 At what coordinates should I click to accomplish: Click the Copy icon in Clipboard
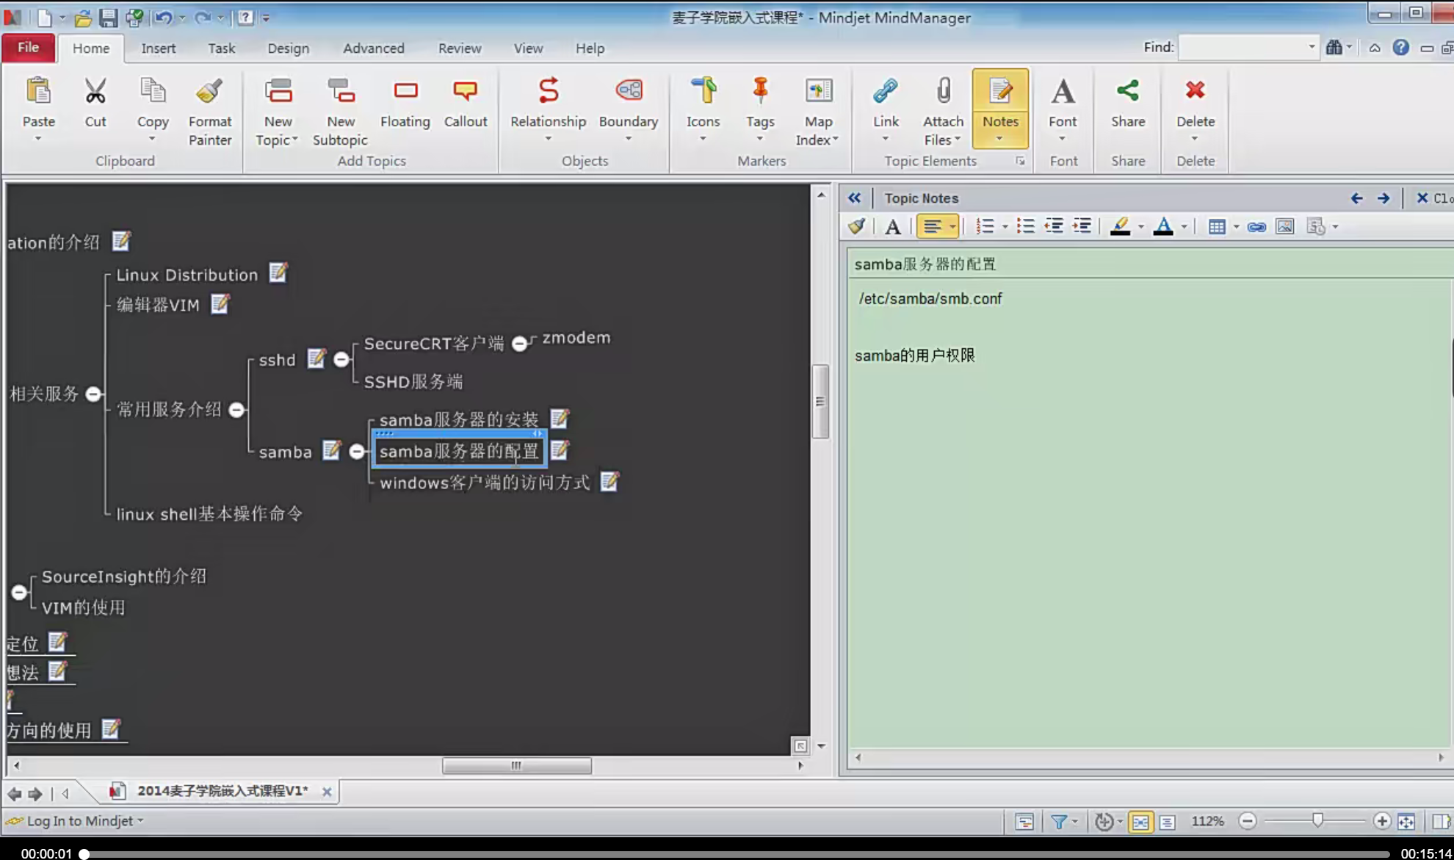click(153, 91)
